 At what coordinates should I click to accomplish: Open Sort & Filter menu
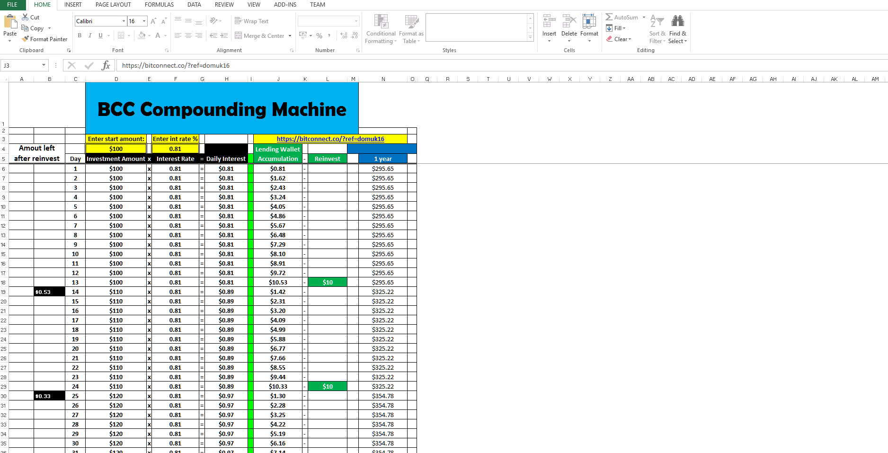pos(657,29)
